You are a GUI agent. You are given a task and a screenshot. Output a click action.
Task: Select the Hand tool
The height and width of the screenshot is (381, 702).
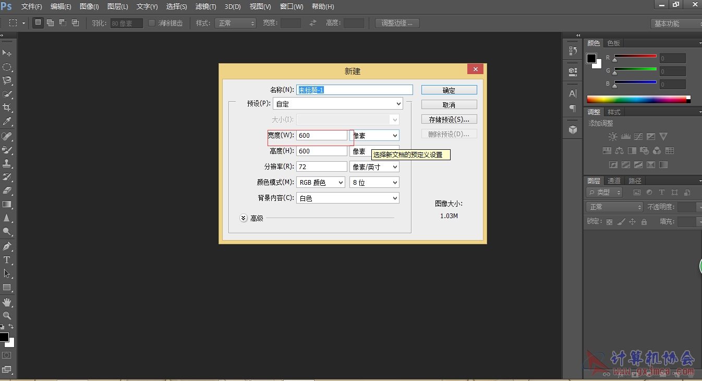pyautogui.click(x=7, y=302)
